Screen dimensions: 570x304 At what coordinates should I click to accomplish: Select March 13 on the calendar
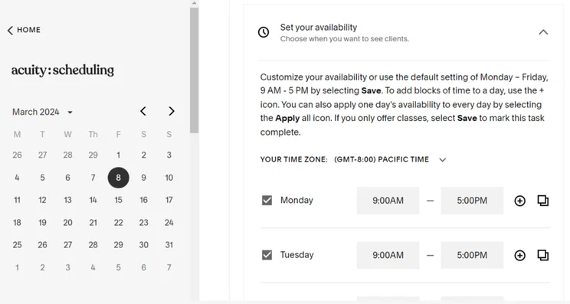coord(67,200)
